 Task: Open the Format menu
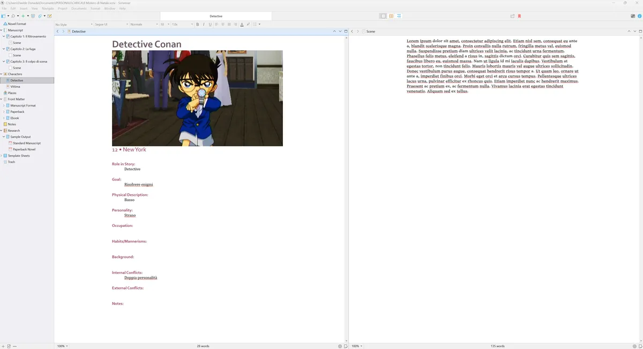tap(95, 9)
